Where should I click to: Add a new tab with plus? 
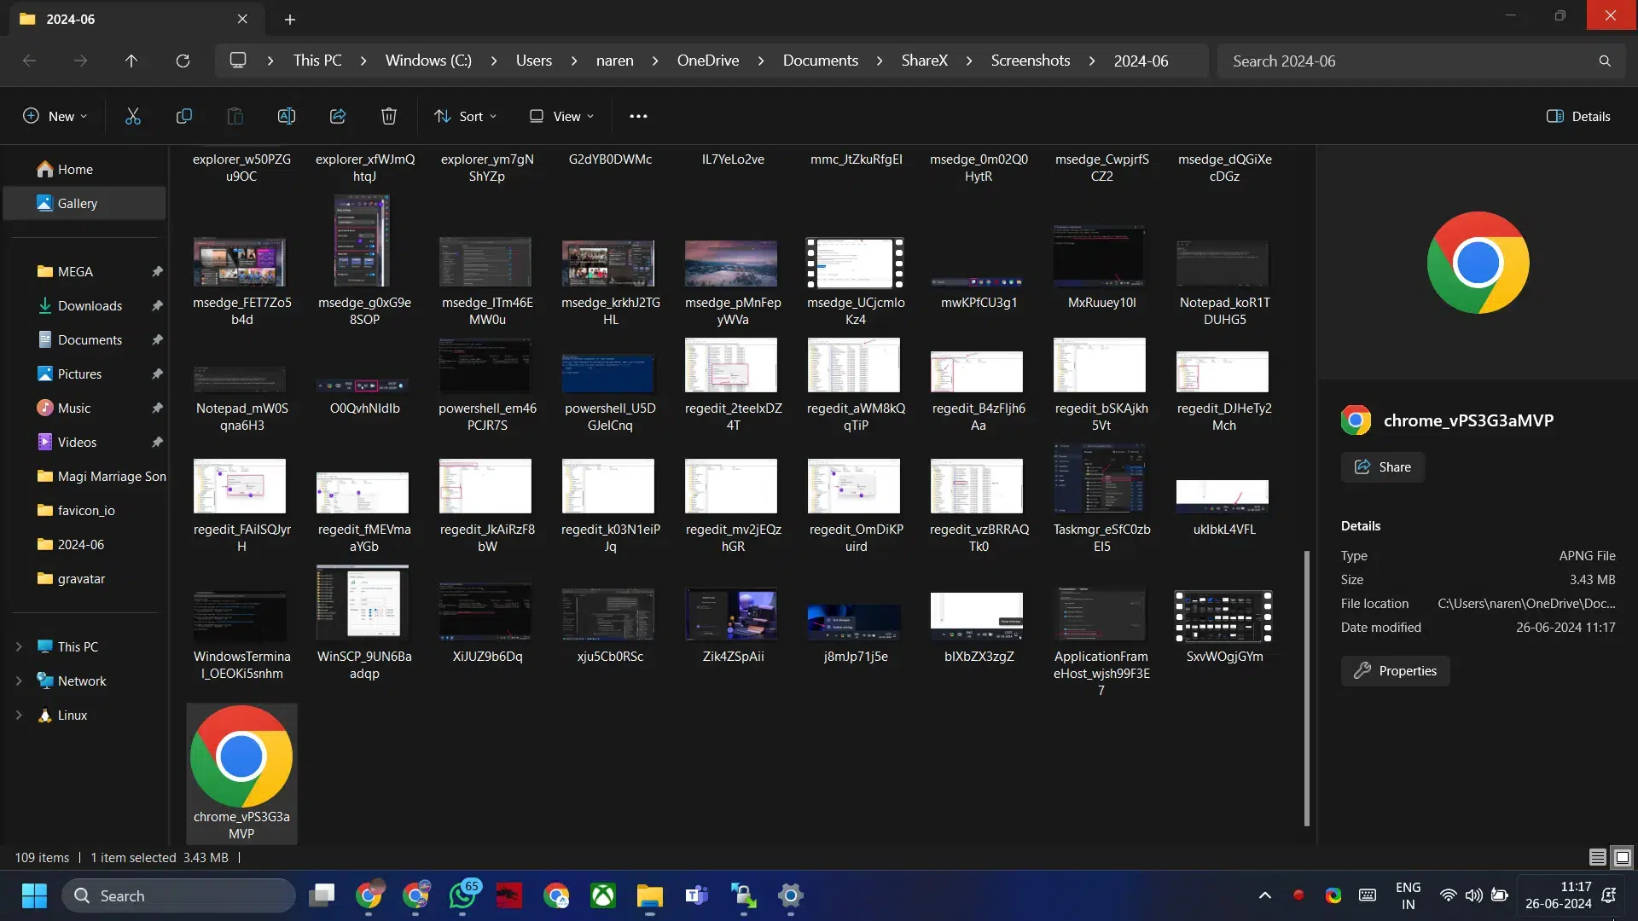(290, 19)
